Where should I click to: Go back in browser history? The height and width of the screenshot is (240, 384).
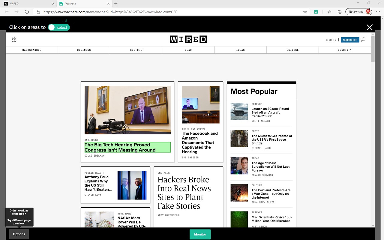point(7,12)
